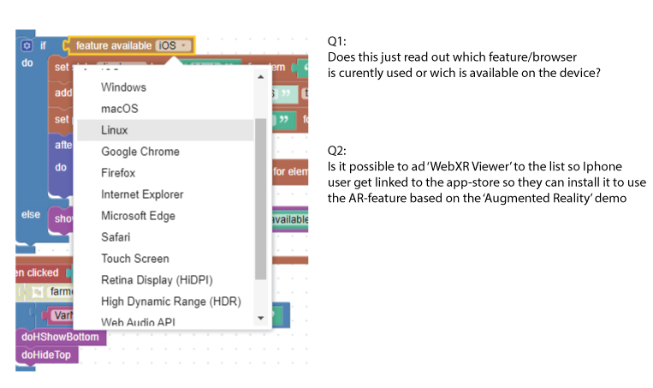The height and width of the screenshot is (388, 653).
Task: Click the 'Q1:' heading text
Action: [x=336, y=41]
